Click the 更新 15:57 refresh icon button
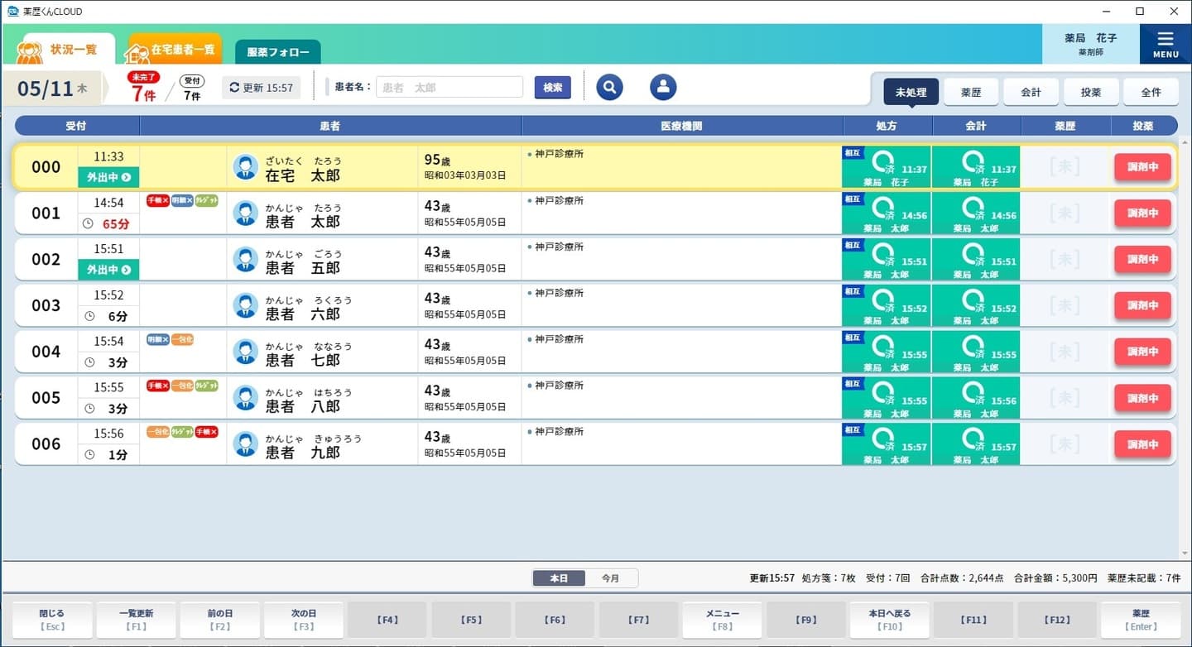Screen dimensions: 1192x647 [x=261, y=88]
